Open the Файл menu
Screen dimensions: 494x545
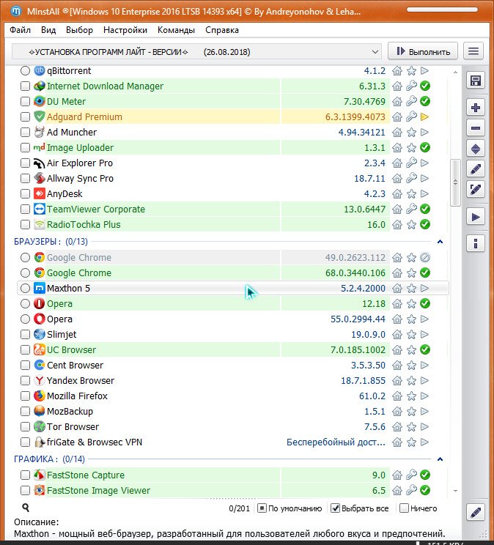pos(21,30)
